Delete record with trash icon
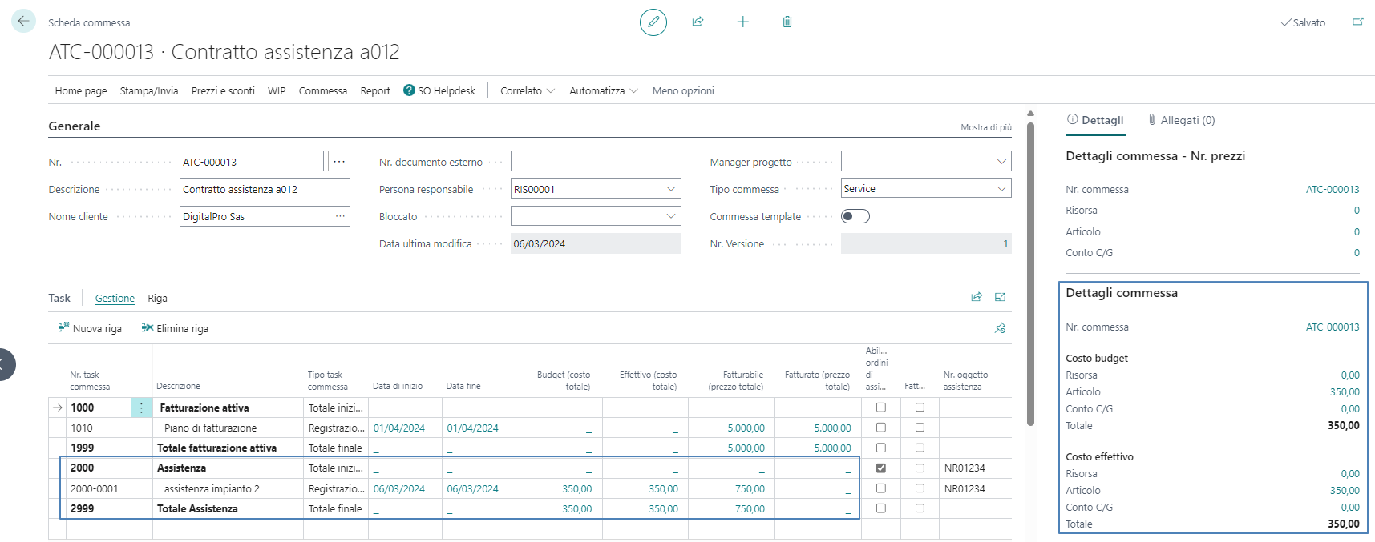The image size is (1375, 542). pyautogui.click(x=787, y=22)
